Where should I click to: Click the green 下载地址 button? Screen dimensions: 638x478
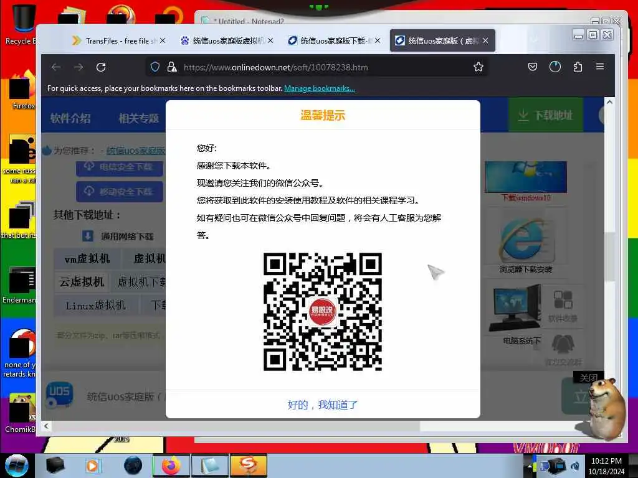click(x=545, y=115)
